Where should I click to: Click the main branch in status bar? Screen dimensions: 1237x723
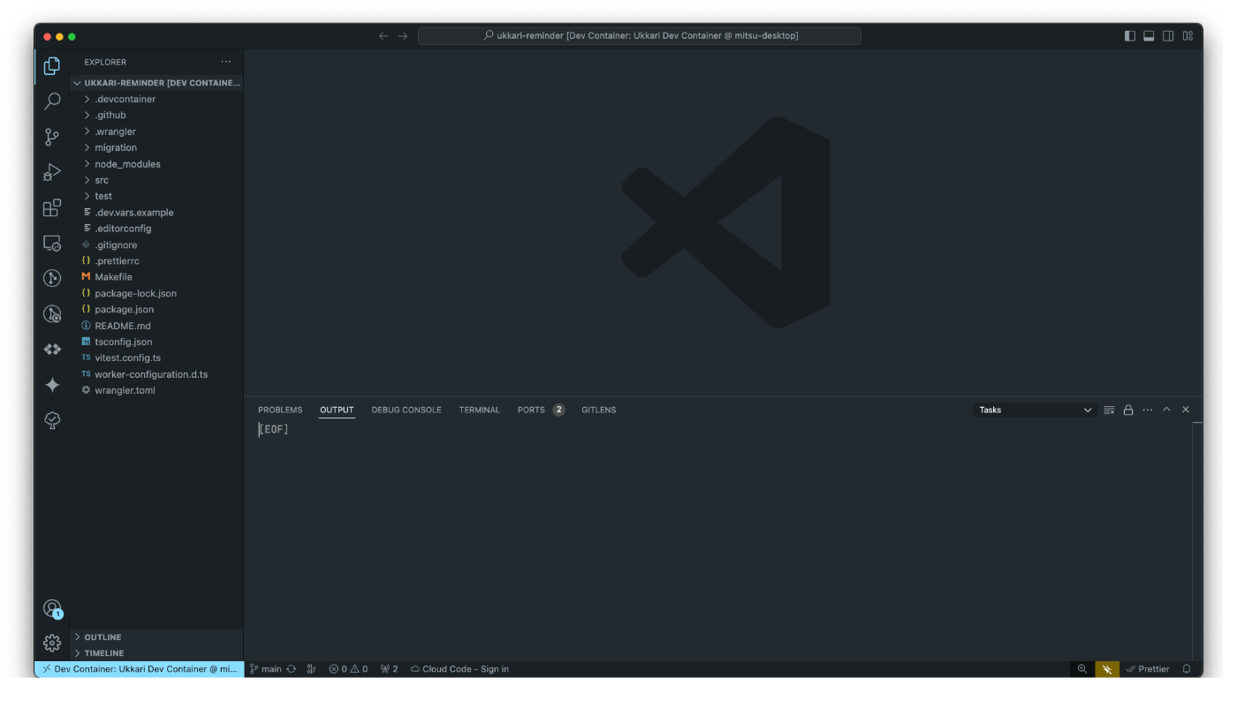coord(265,669)
